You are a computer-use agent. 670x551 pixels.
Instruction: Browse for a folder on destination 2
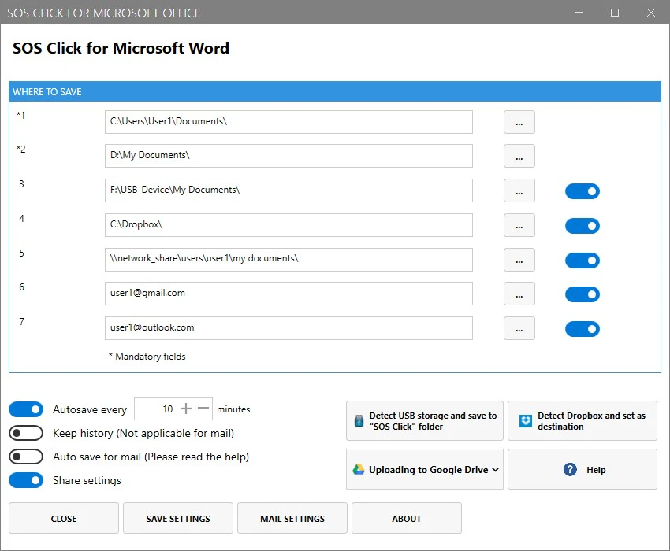click(x=519, y=156)
